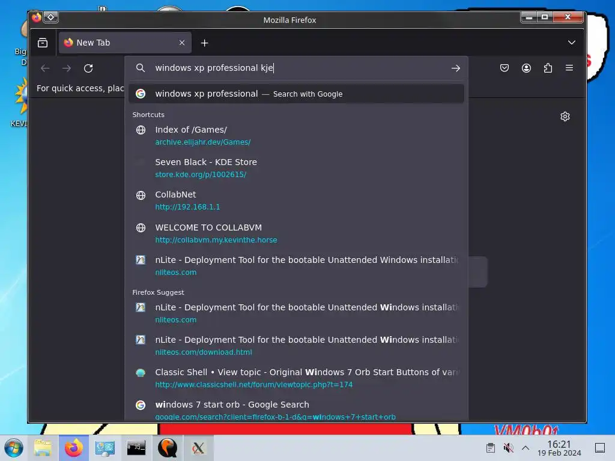
Task: Open Firefox View icon in tab bar
Action: pyautogui.click(x=43, y=43)
